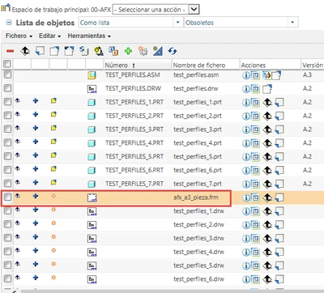Open info icon for test_perfiles.drw row
This screenshot has width=324, height=293.
(x=245, y=89)
